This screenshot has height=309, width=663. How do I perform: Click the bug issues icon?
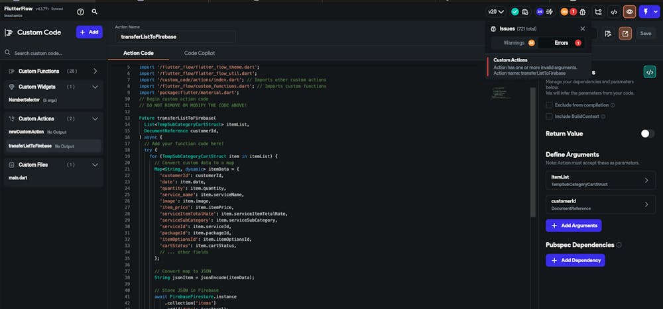(x=582, y=12)
